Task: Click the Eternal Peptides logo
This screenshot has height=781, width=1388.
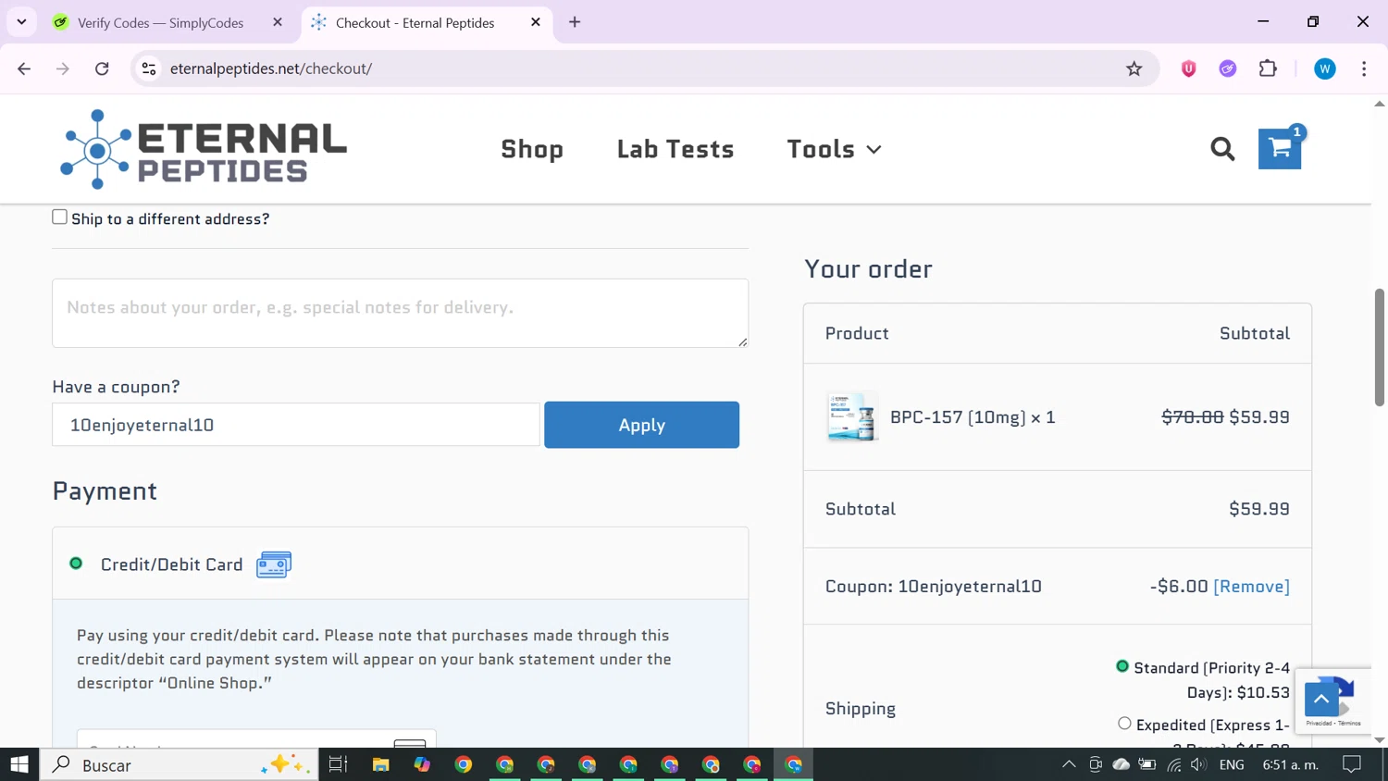Action: pos(204,150)
